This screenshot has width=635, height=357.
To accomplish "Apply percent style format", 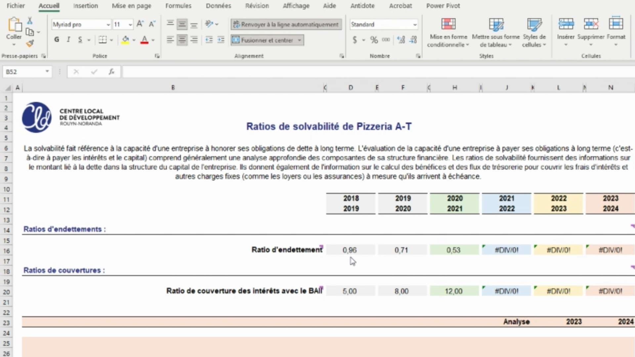I will [x=374, y=40].
